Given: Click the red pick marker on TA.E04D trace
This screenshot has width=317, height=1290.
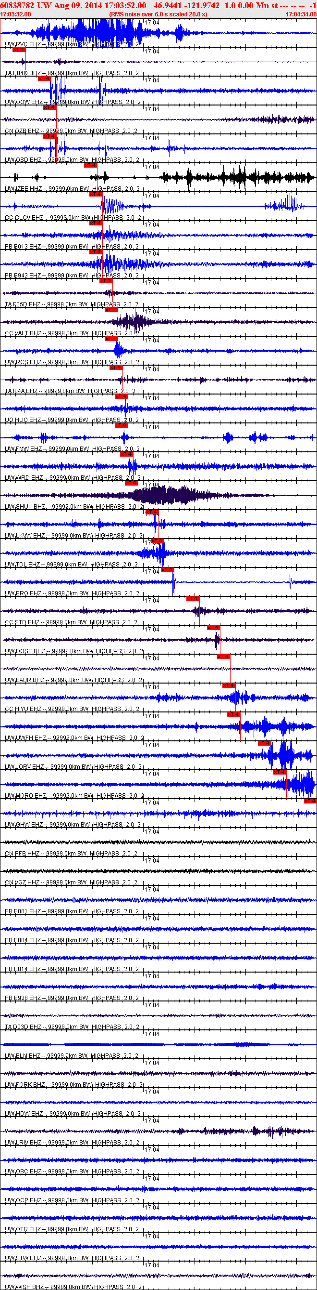Looking at the screenshot, I should [x=18, y=50].
